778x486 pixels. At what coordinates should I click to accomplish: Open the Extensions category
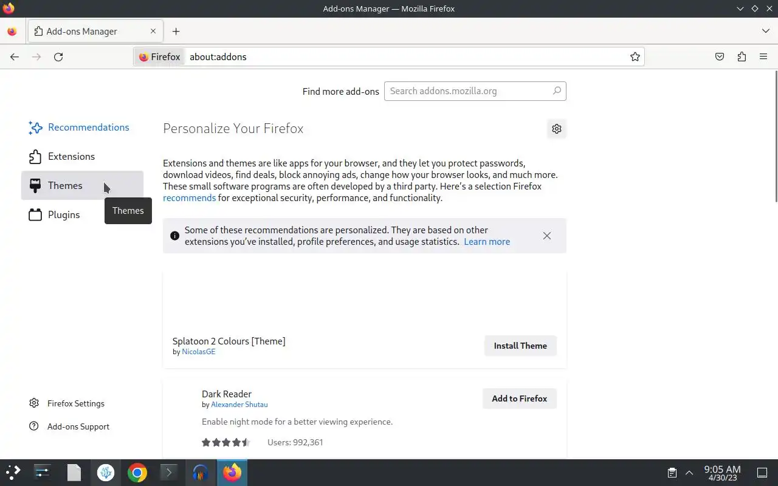click(x=82, y=156)
